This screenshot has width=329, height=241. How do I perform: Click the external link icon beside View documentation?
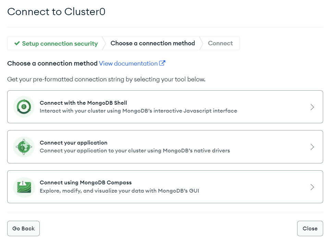(162, 63)
